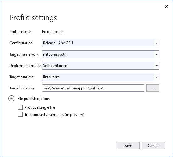Viewport: 173px width, 157px height.
Task: Save the profile settings
Action: (128, 146)
